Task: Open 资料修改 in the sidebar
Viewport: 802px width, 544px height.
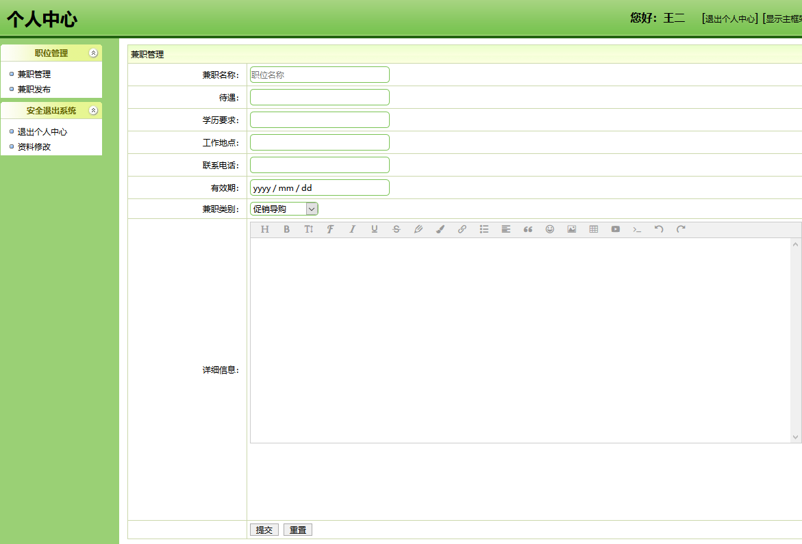Action: tap(34, 147)
